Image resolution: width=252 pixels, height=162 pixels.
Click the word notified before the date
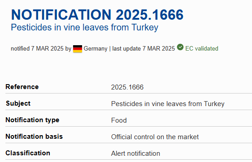point(20,49)
